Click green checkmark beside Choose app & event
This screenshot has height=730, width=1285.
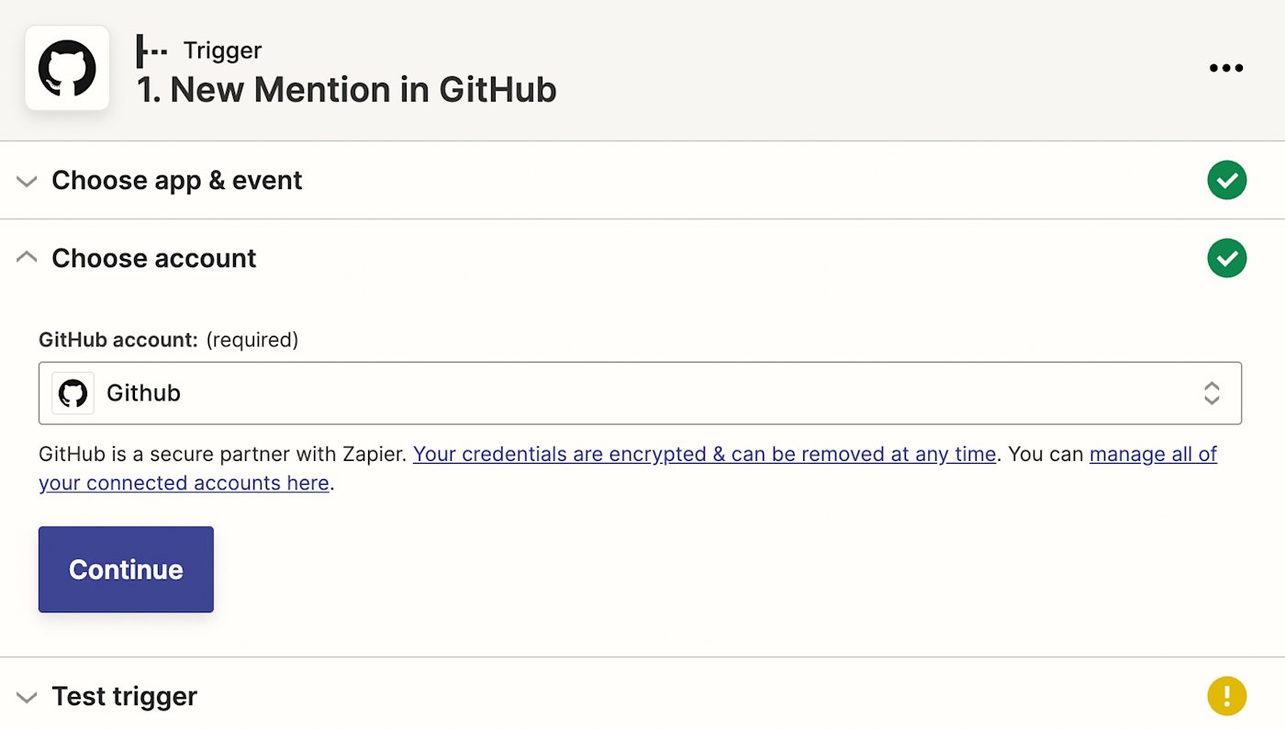(1226, 180)
